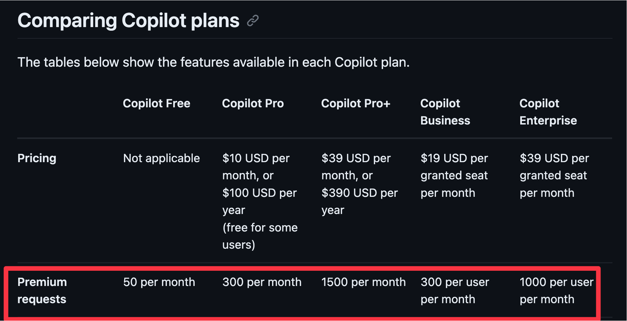Click the $10 USD per month cell
The height and width of the screenshot is (321, 627).
pos(260,201)
